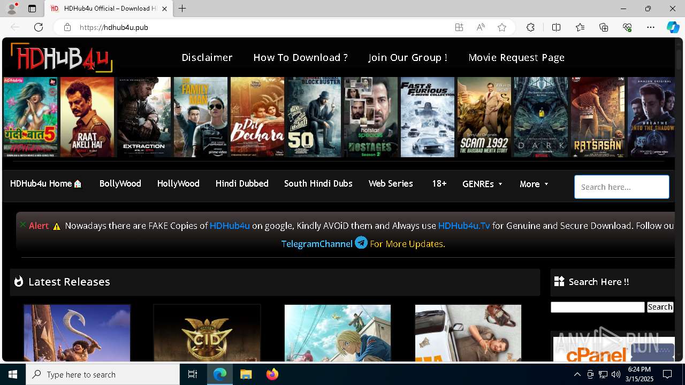Open volume control in system tray

click(616, 374)
